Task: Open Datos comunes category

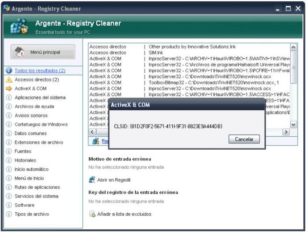Action: [x=31, y=134]
